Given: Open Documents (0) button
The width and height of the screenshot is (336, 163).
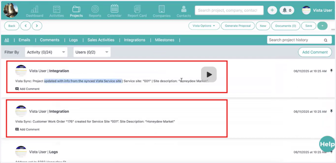Looking at the screenshot, I should pos(286,26).
